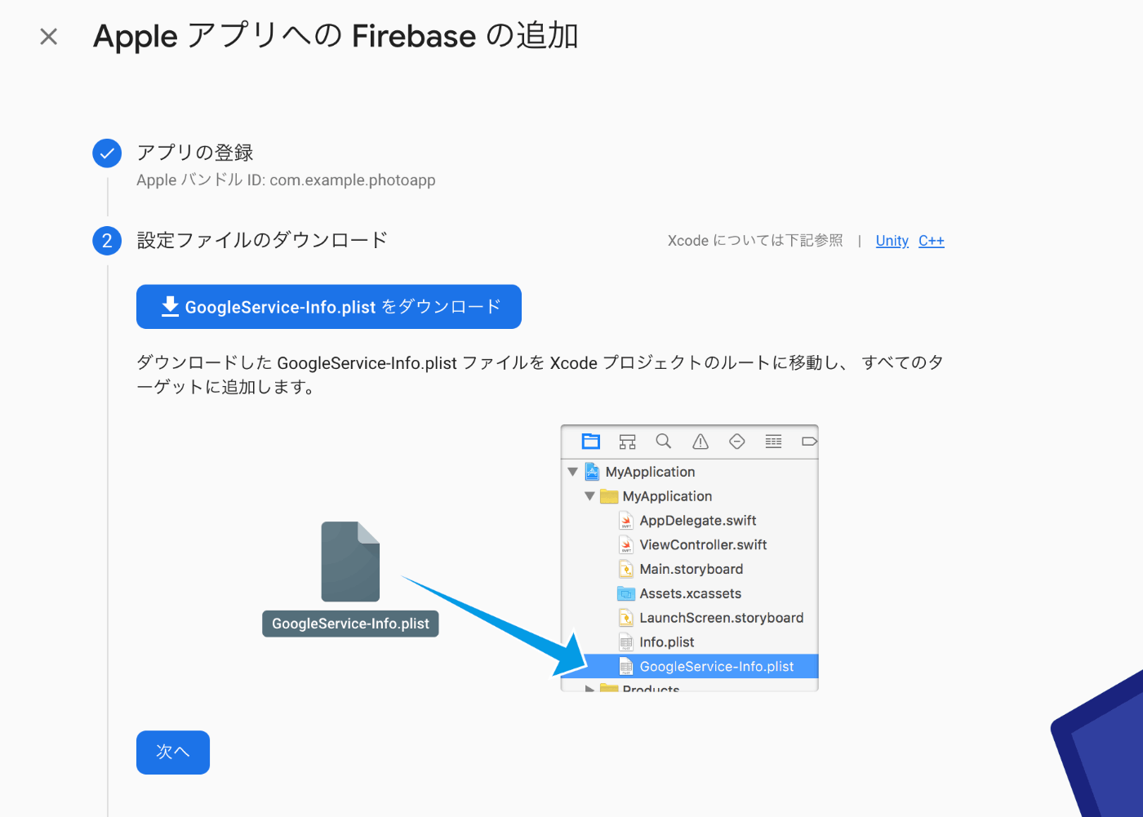Click the page title Apple アプリへの Firebase の追加
Image resolution: width=1143 pixels, height=817 pixels.
pos(336,37)
